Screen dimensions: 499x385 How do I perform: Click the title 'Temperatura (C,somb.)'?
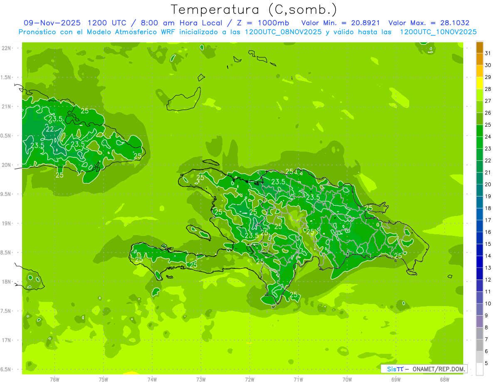254,10
